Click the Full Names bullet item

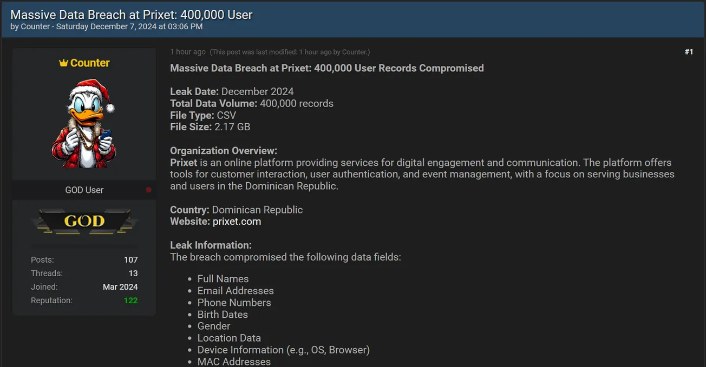point(223,278)
